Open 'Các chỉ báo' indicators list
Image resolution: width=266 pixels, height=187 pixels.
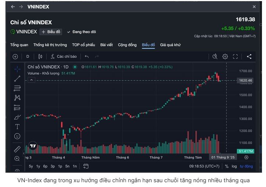pyautogui.click(x=64, y=57)
